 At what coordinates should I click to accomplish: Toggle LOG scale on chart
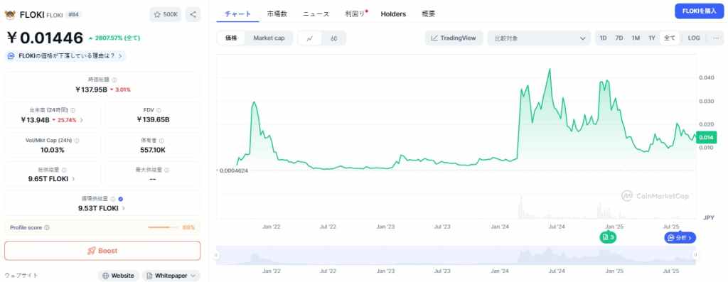tap(694, 38)
